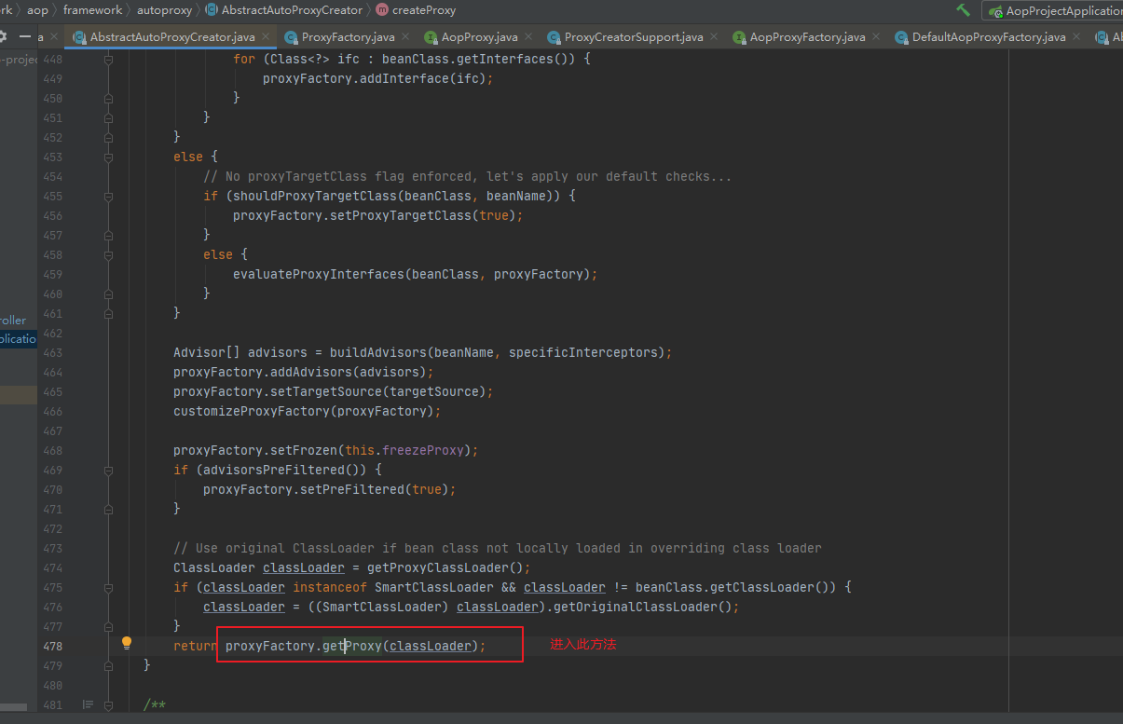This screenshot has width=1123, height=724.
Task: Close the ProxyFactory.java tab
Action: (406, 37)
